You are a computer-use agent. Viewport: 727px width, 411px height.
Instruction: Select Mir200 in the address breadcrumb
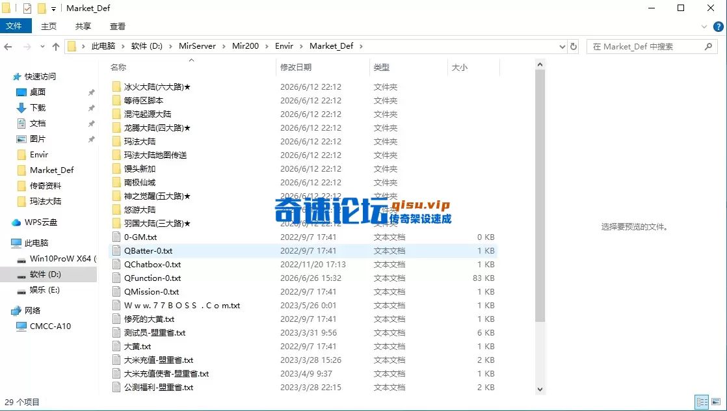tap(245, 46)
